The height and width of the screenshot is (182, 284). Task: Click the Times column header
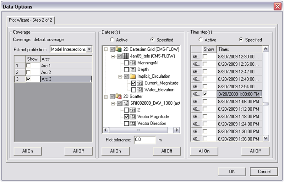pos(239,49)
